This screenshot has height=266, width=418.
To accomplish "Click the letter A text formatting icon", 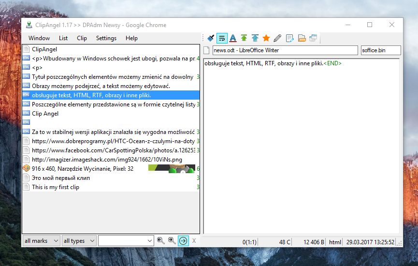I will click(233, 38).
